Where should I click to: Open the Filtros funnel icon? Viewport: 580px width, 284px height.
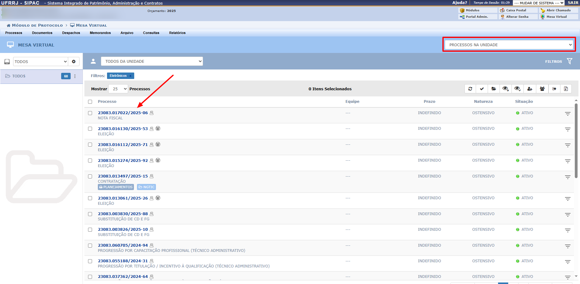tap(569, 61)
